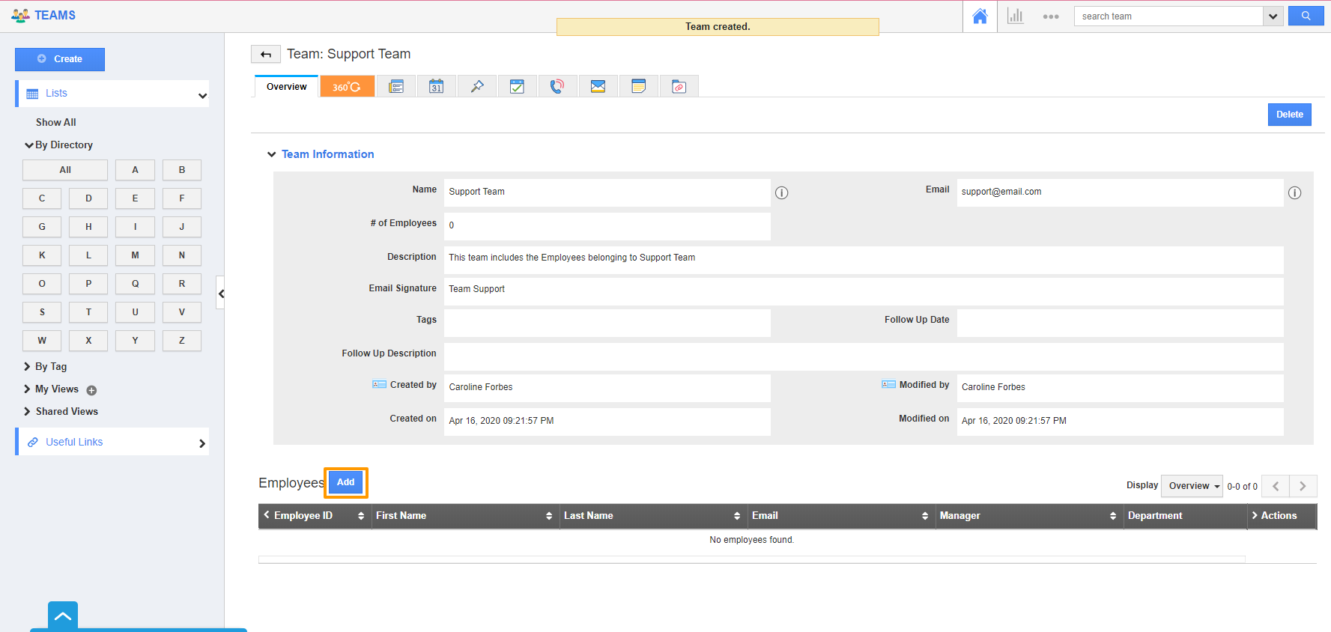Image resolution: width=1331 pixels, height=632 pixels.
Task: Switch to the 360° tab
Action: coord(347,87)
